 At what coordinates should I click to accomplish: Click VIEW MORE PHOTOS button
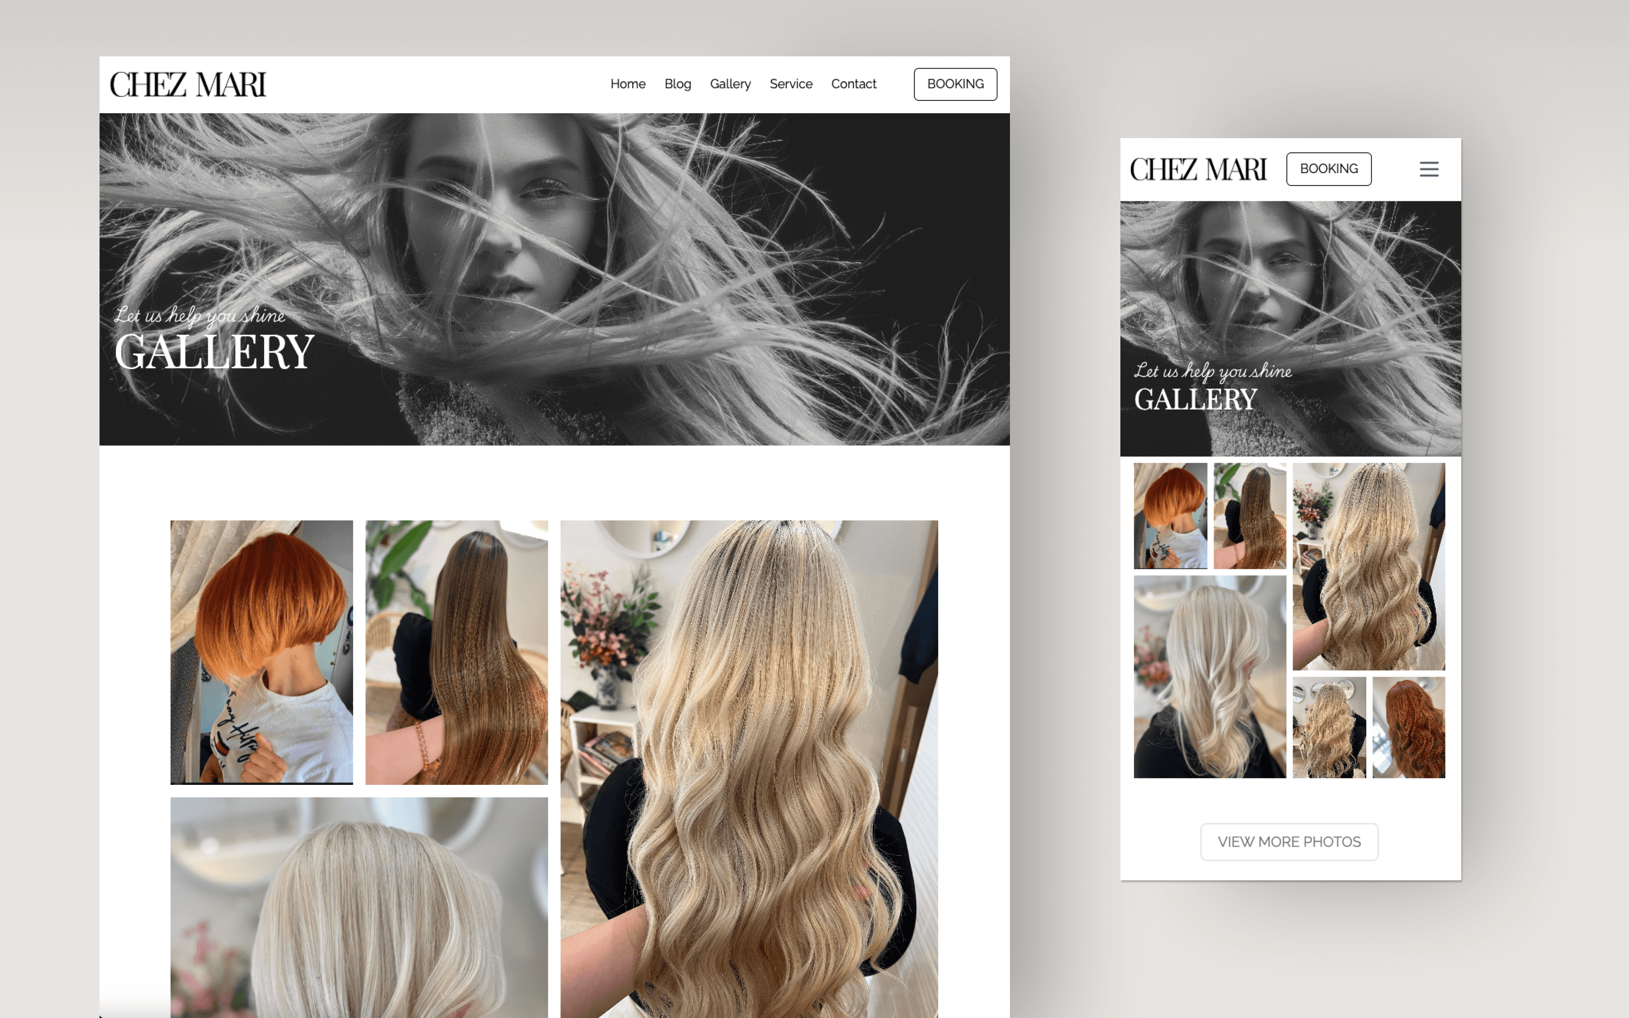tap(1289, 842)
